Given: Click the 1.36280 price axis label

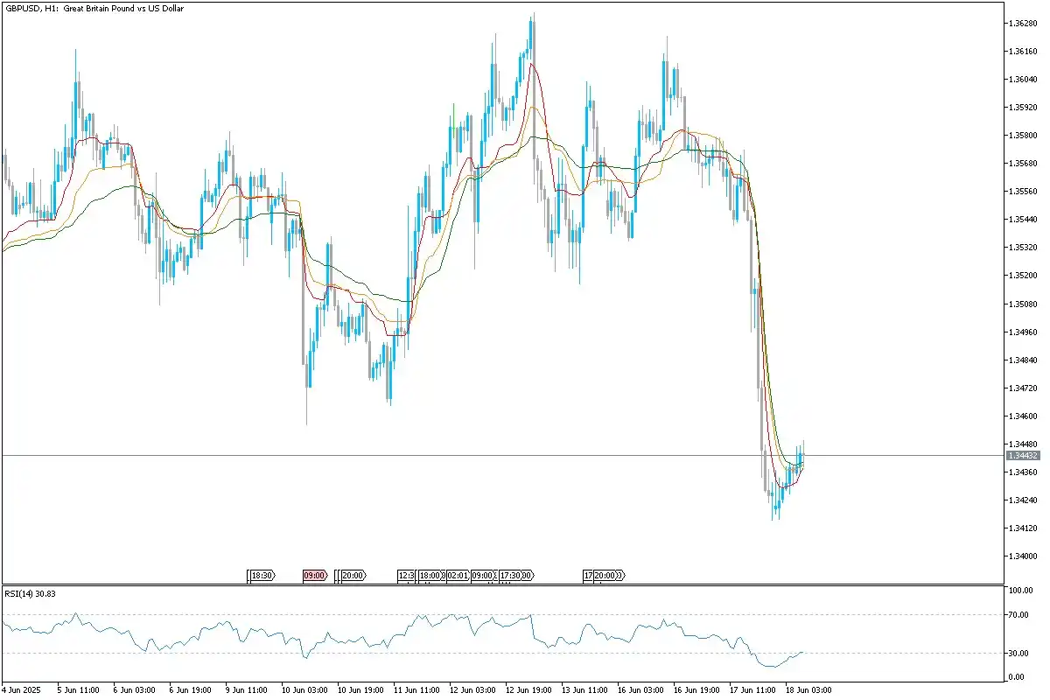Looking at the screenshot, I should 1022,23.
